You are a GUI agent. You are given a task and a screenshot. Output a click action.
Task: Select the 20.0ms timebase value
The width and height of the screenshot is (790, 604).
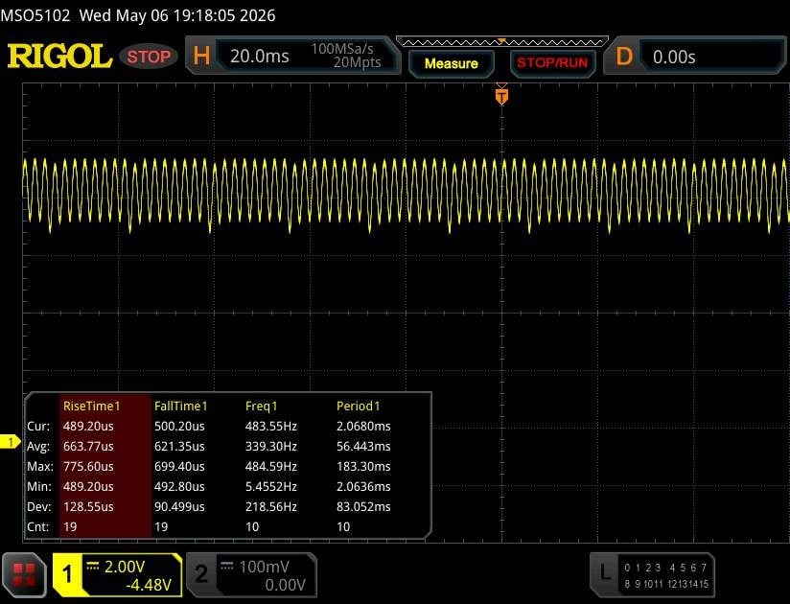coord(260,56)
